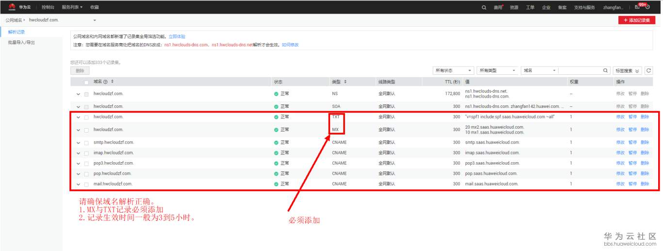Focus the record search input field
663x251 pixels.
click(580, 70)
